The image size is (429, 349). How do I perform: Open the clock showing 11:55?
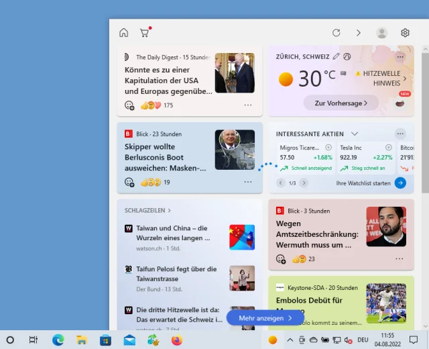(x=387, y=340)
